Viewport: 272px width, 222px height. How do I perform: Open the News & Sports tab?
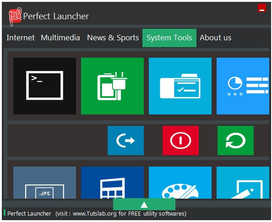113,38
